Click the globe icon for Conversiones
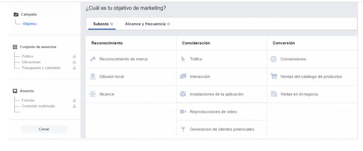 pos(274,59)
